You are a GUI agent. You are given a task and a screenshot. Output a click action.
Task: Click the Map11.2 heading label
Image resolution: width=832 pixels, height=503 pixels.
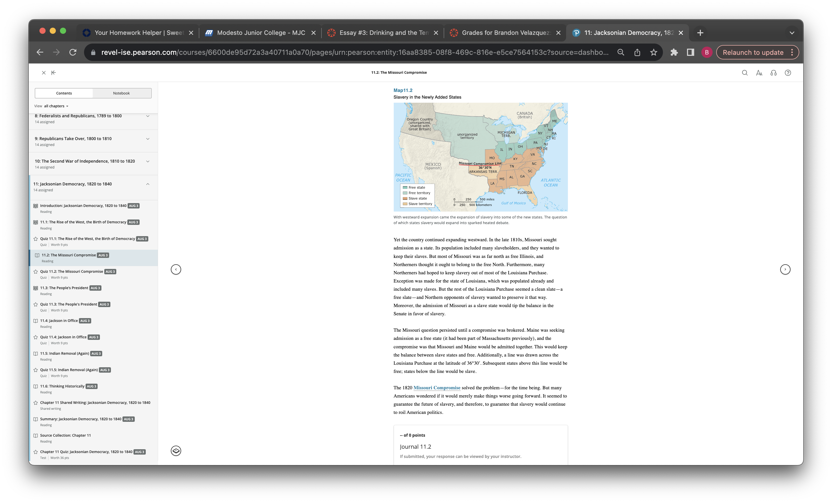pos(403,90)
